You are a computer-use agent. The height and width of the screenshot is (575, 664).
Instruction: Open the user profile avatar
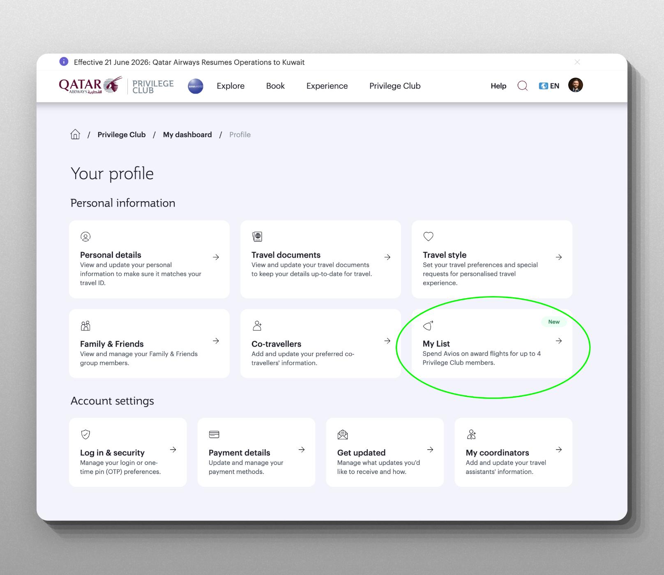(575, 85)
